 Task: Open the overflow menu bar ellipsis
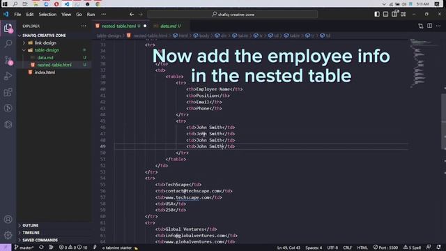click(x=104, y=14)
